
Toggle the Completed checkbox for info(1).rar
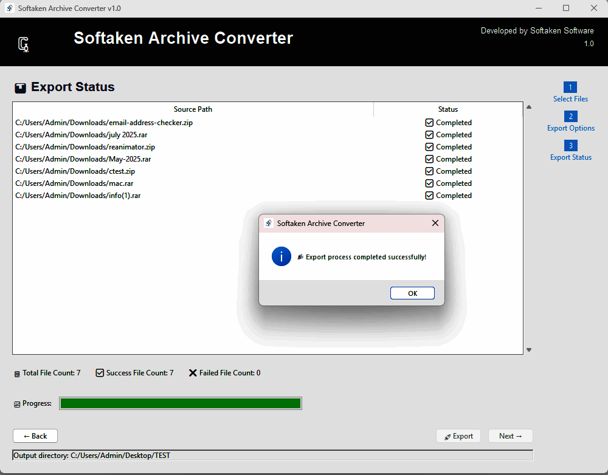point(429,195)
